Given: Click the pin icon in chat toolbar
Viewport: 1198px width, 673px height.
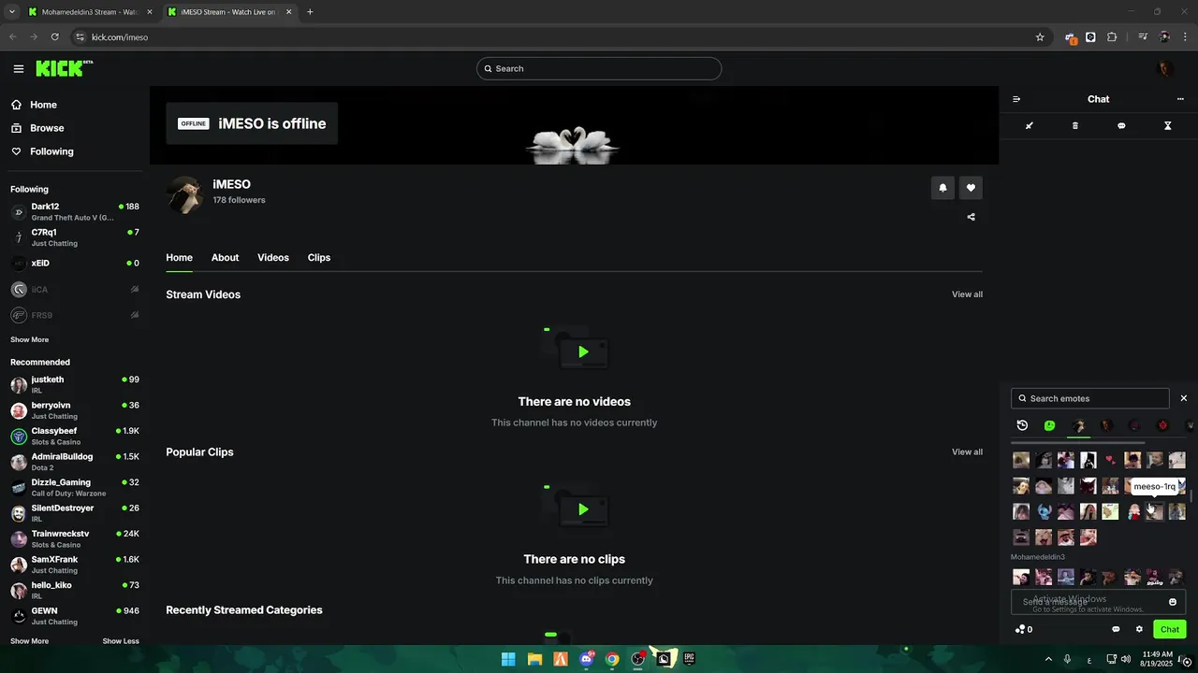Looking at the screenshot, I should point(1030,125).
